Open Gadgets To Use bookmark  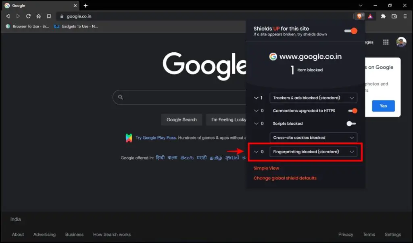[x=76, y=27]
